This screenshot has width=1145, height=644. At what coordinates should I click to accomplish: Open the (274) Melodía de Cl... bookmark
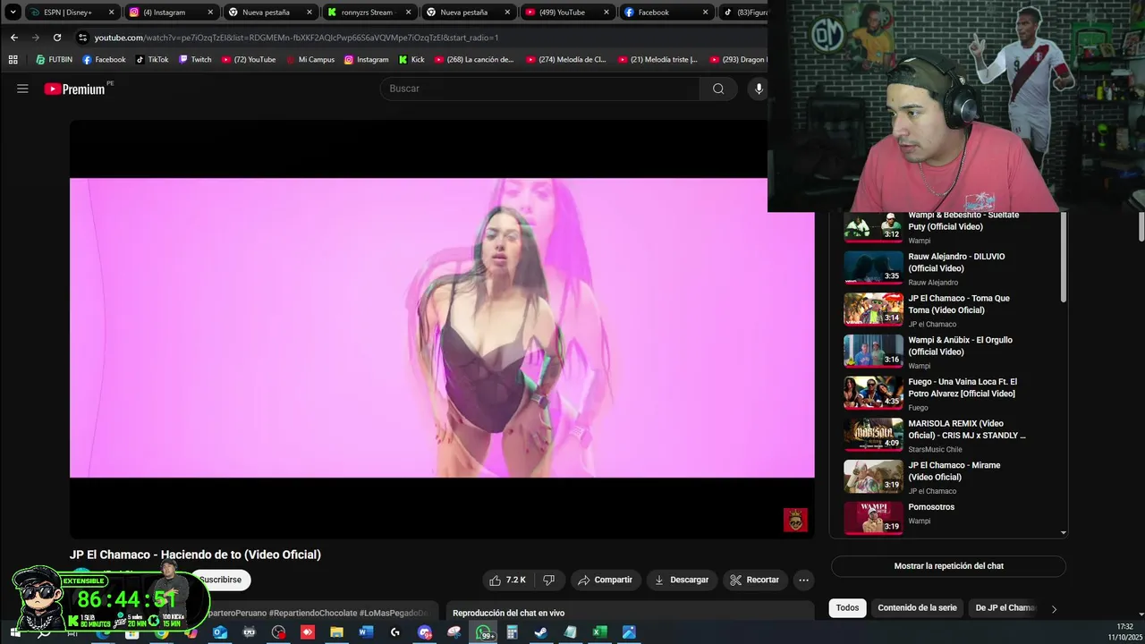tap(566, 60)
